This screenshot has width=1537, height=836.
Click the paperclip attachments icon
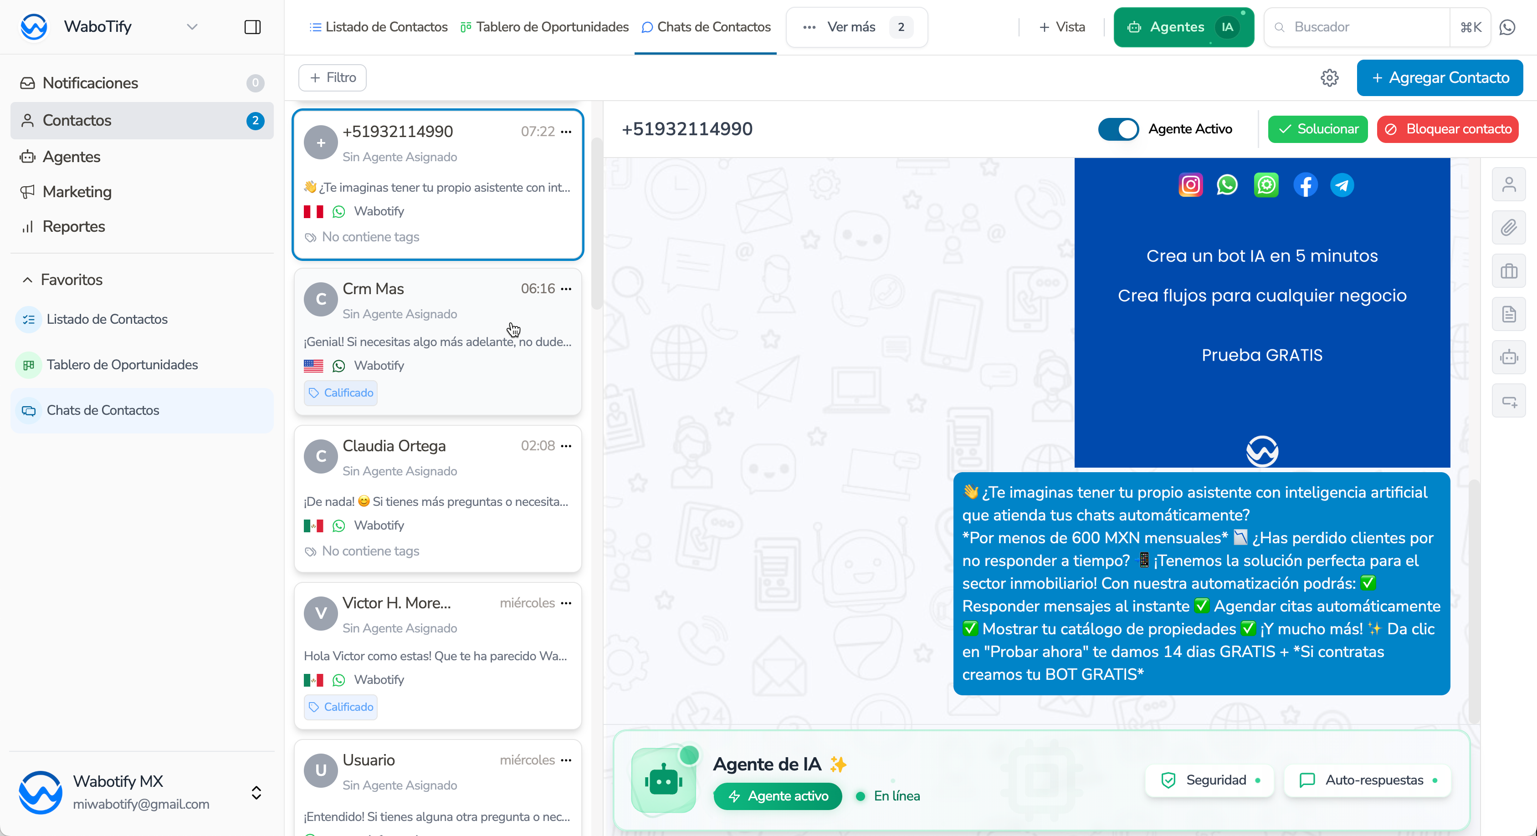(1509, 228)
